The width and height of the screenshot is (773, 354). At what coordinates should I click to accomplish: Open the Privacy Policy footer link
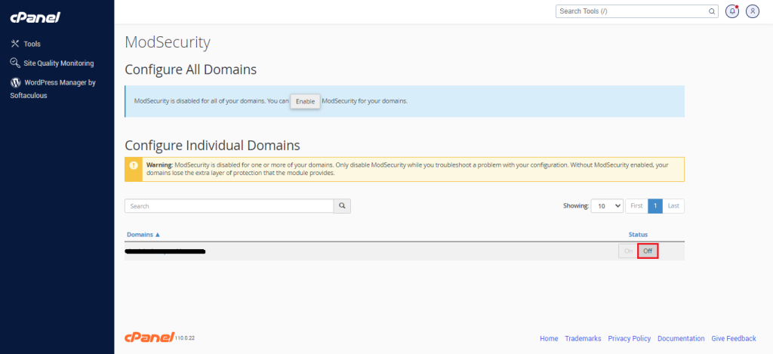[629, 339]
